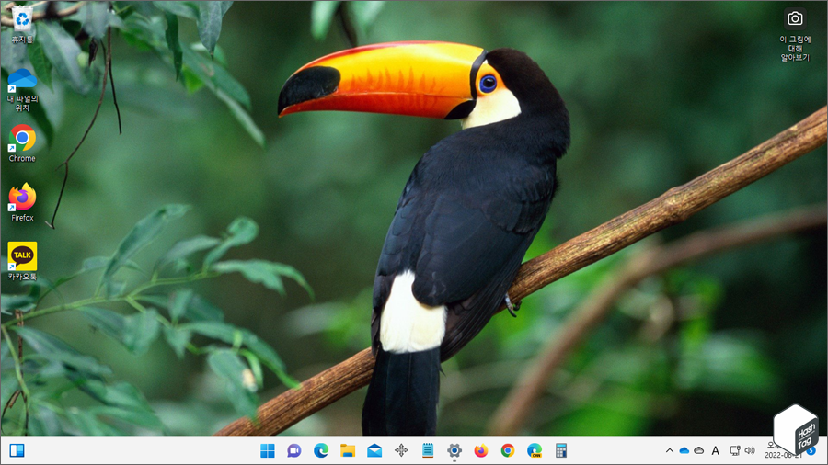Open the Mail app from the taskbar
This screenshot has width=828, height=465.
[x=374, y=451]
